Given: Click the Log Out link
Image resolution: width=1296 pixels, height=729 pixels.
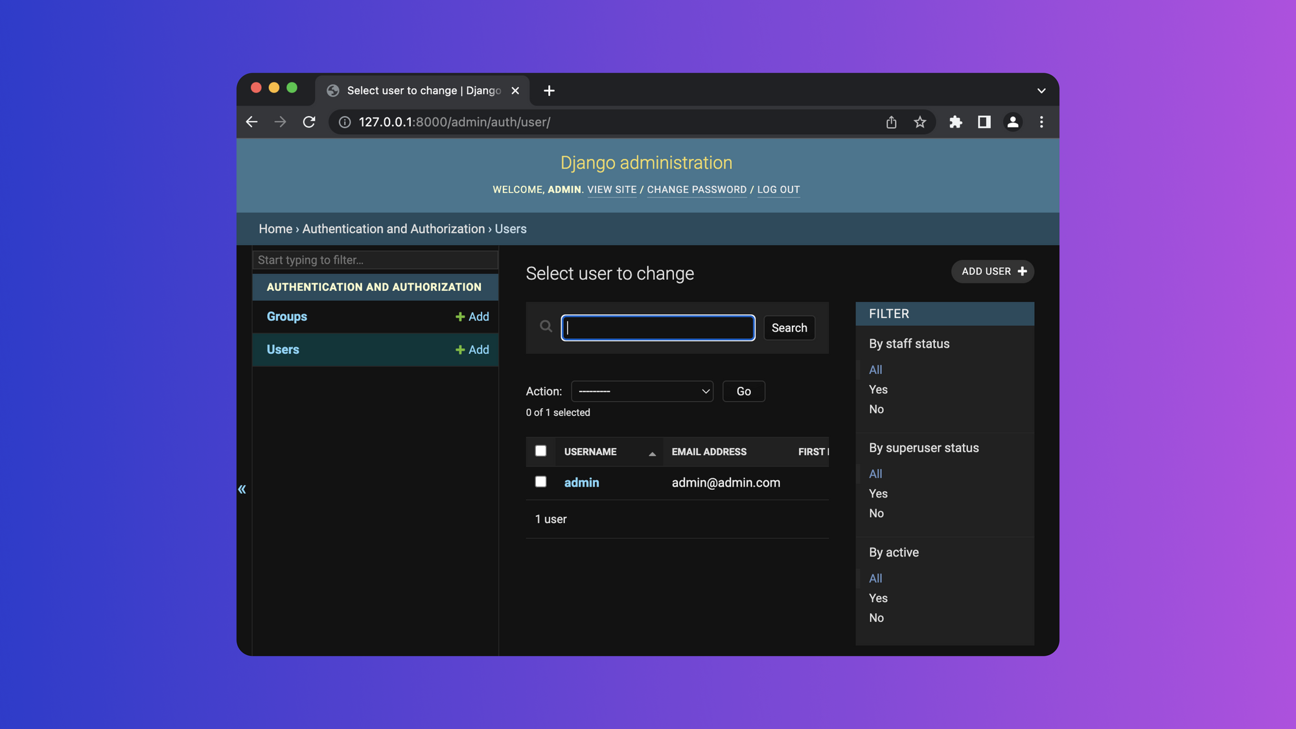Looking at the screenshot, I should click(x=778, y=190).
